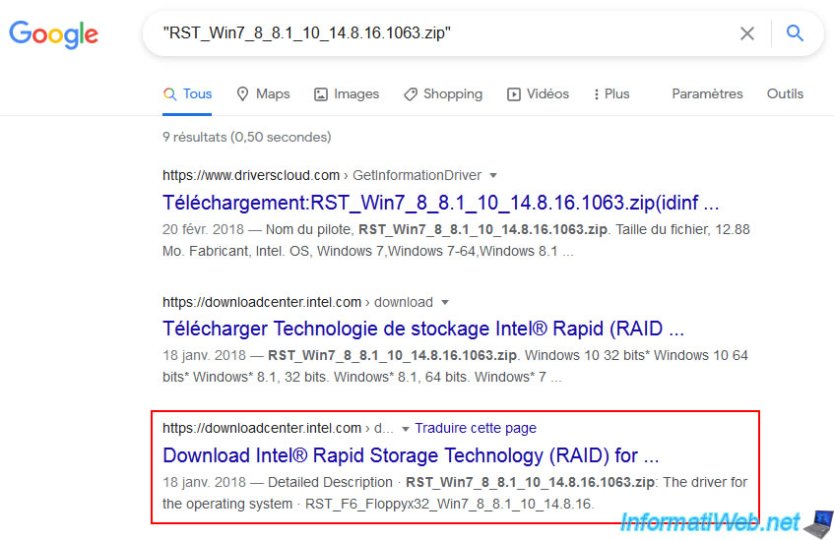The height and width of the screenshot is (540, 834).
Task: Expand dropdown arrow next to GetInformationDriver
Action: [x=493, y=175]
